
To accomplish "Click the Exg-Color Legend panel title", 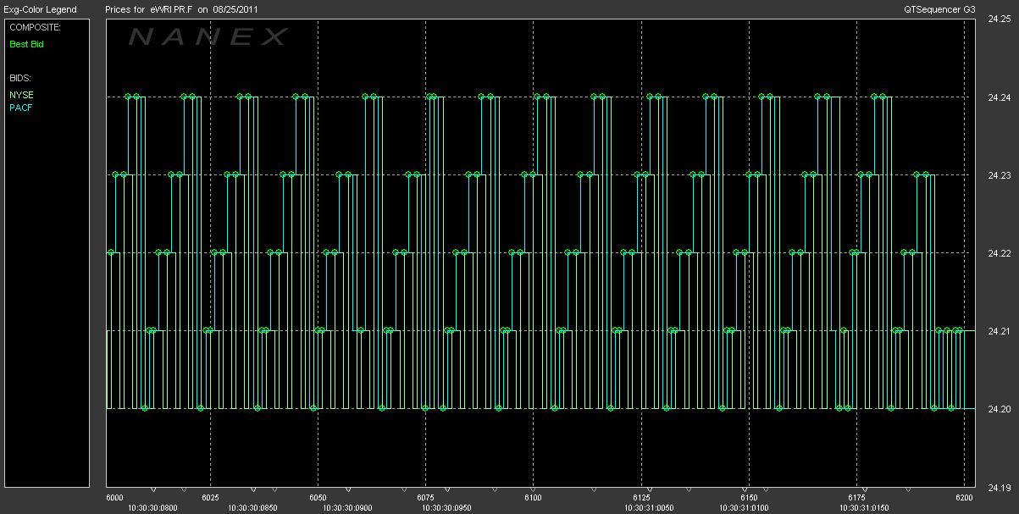I will coord(40,9).
